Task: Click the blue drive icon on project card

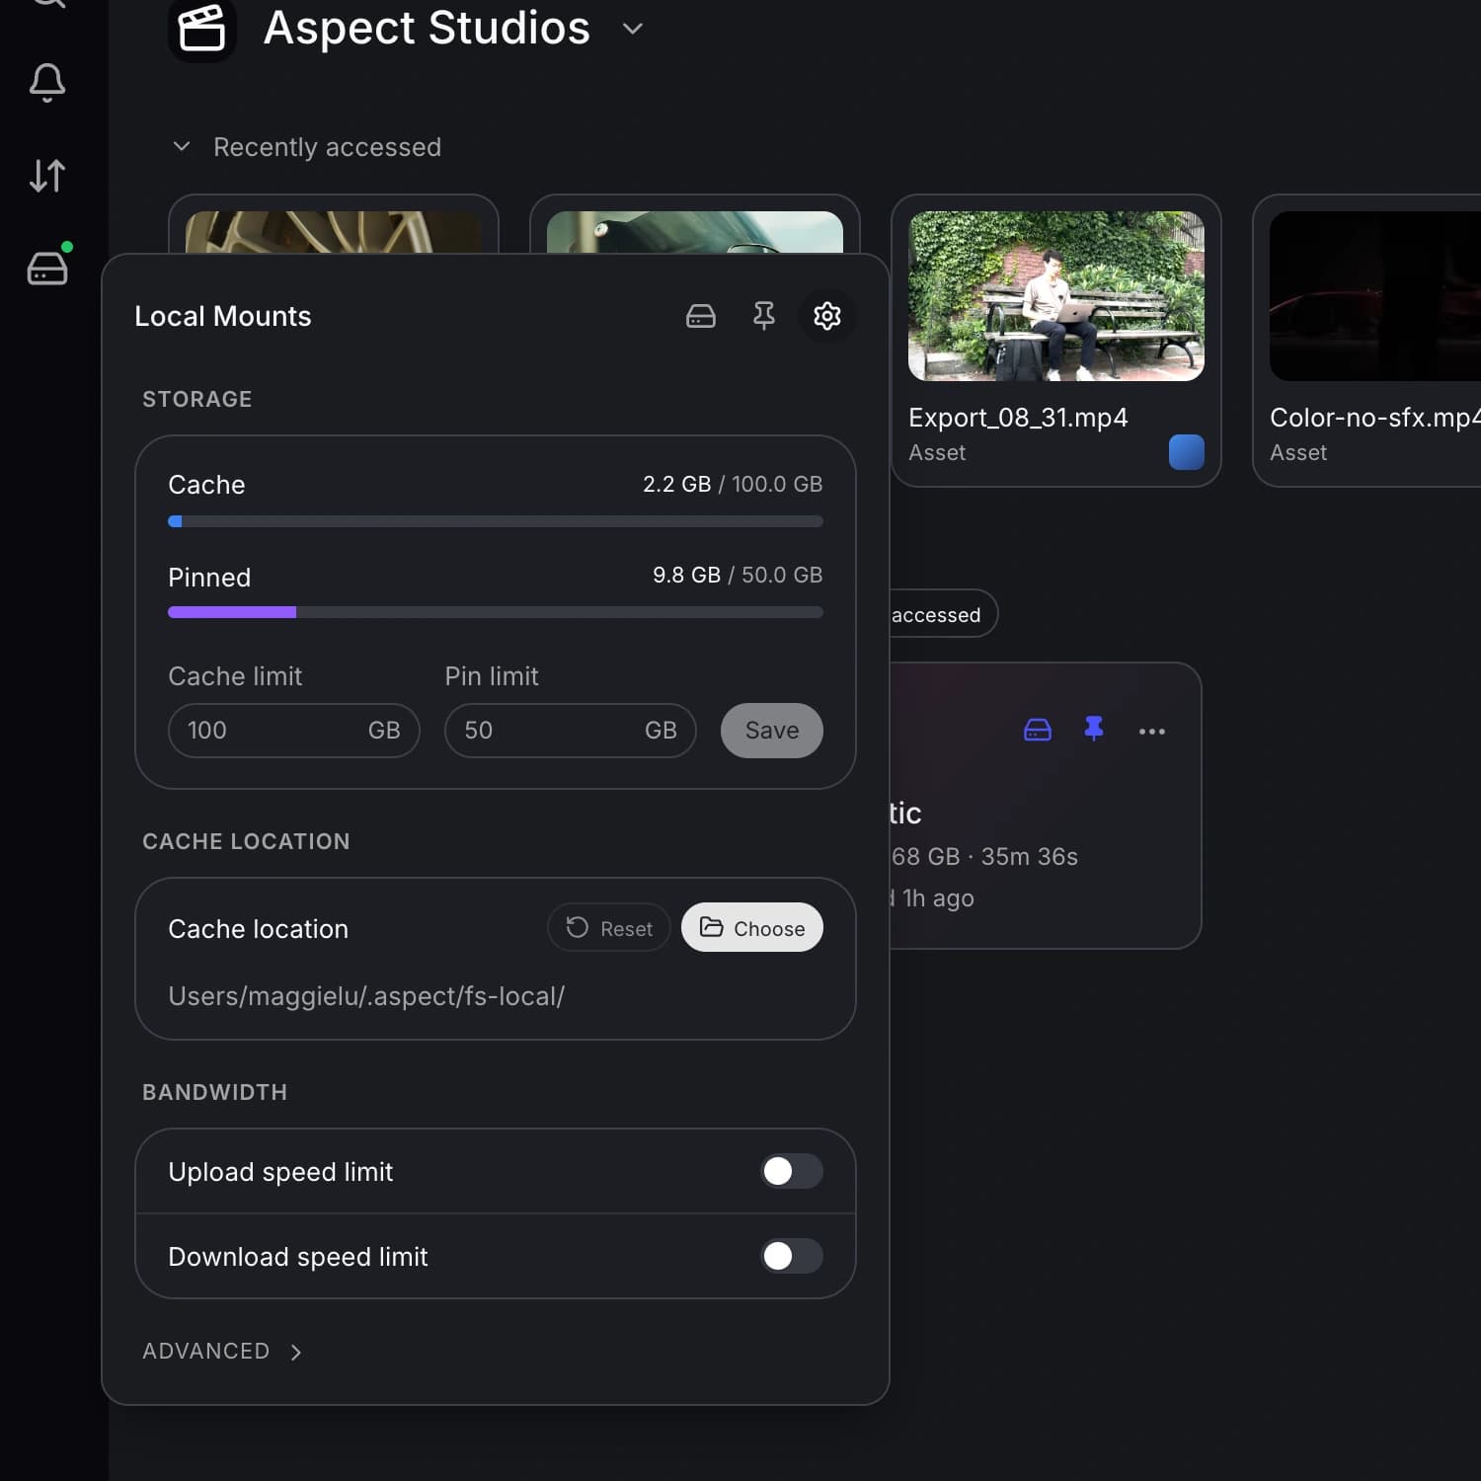Action: pyautogui.click(x=1038, y=731)
